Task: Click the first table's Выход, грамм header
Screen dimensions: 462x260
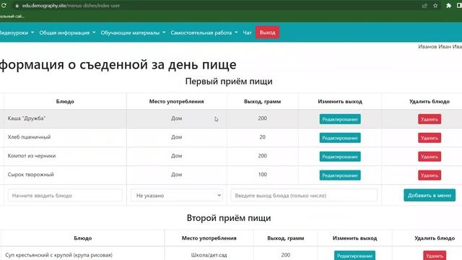Action: point(262,101)
